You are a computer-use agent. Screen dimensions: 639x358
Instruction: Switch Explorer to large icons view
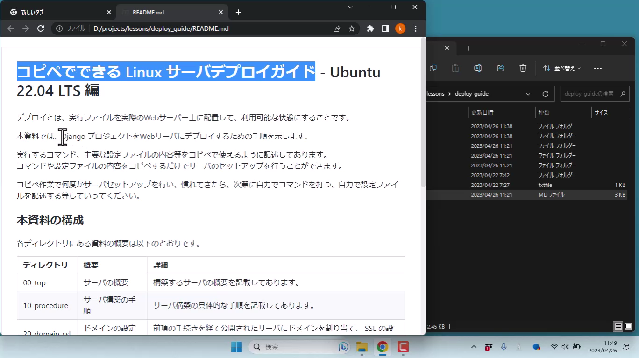628,327
